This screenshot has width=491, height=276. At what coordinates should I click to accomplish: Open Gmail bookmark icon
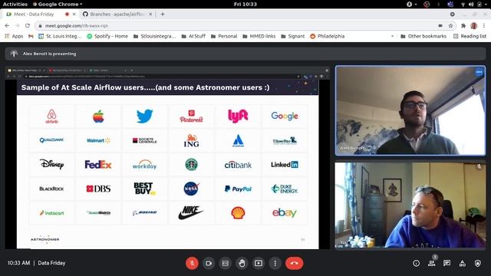tap(31, 36)
